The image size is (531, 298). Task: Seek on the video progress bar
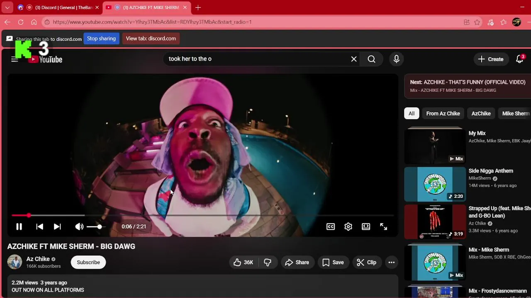[x=202, y=215]
